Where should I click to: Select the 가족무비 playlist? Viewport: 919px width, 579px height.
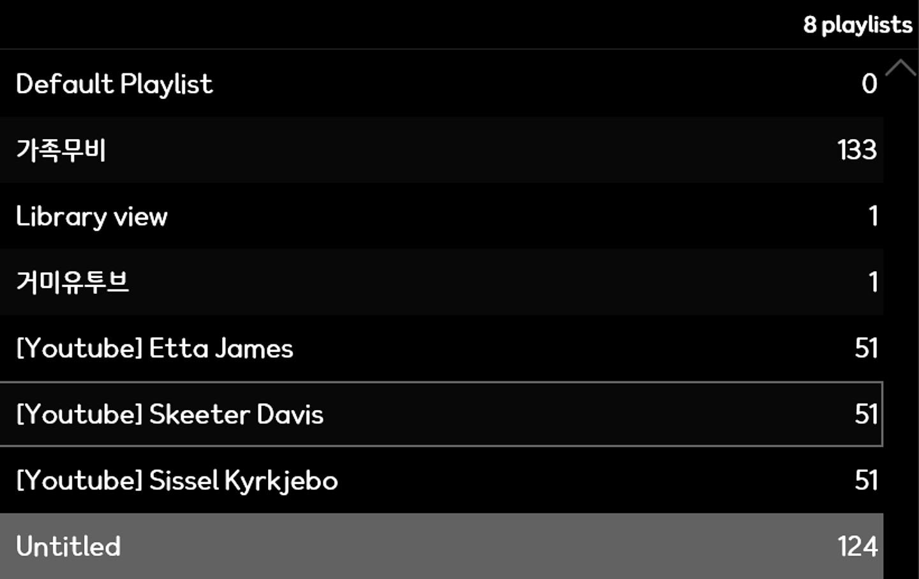61,150
